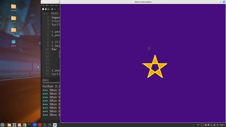Open the clock showing 10:25
Viewport: 226px width, 127px height.
click(x=221, y=125)
